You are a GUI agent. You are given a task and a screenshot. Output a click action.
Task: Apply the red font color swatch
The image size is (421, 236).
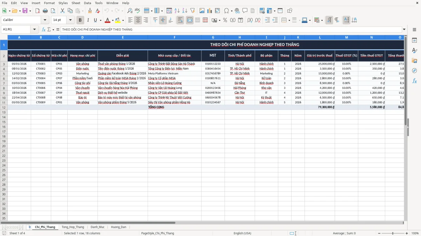[108, 20]
